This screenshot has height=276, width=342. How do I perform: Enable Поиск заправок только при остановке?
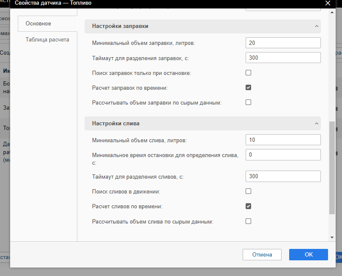coord(249,73)
